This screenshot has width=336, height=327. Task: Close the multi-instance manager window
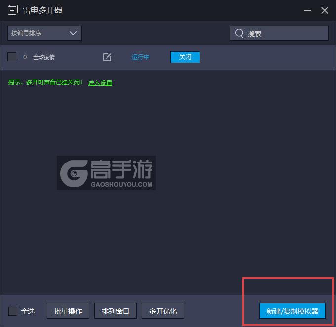pyautogui.click(x=325, y=10)
